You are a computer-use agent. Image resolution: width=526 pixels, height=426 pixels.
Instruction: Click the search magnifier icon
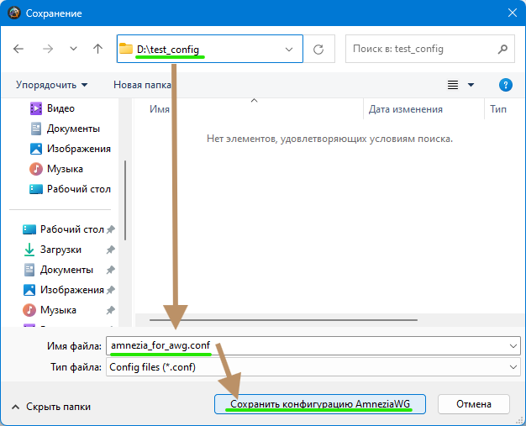(502, 50)
